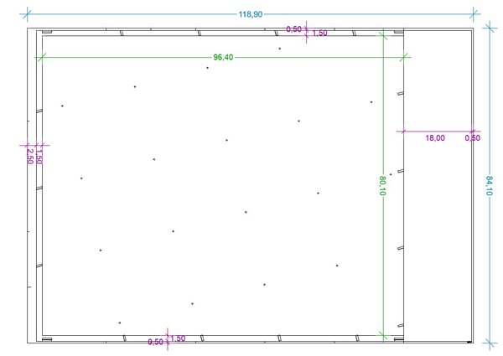Select bottom end tick of 80,10 dimension line
Viewport: 503px width, 356px height.
(x=383, y=336)
